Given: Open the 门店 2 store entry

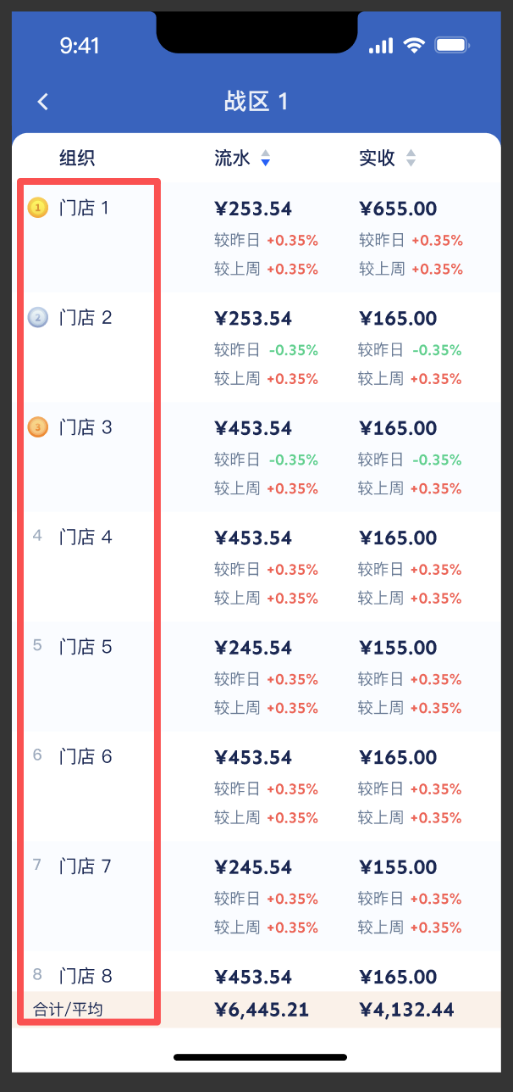Looking at the screenshot, I should [x=85, y=318].
